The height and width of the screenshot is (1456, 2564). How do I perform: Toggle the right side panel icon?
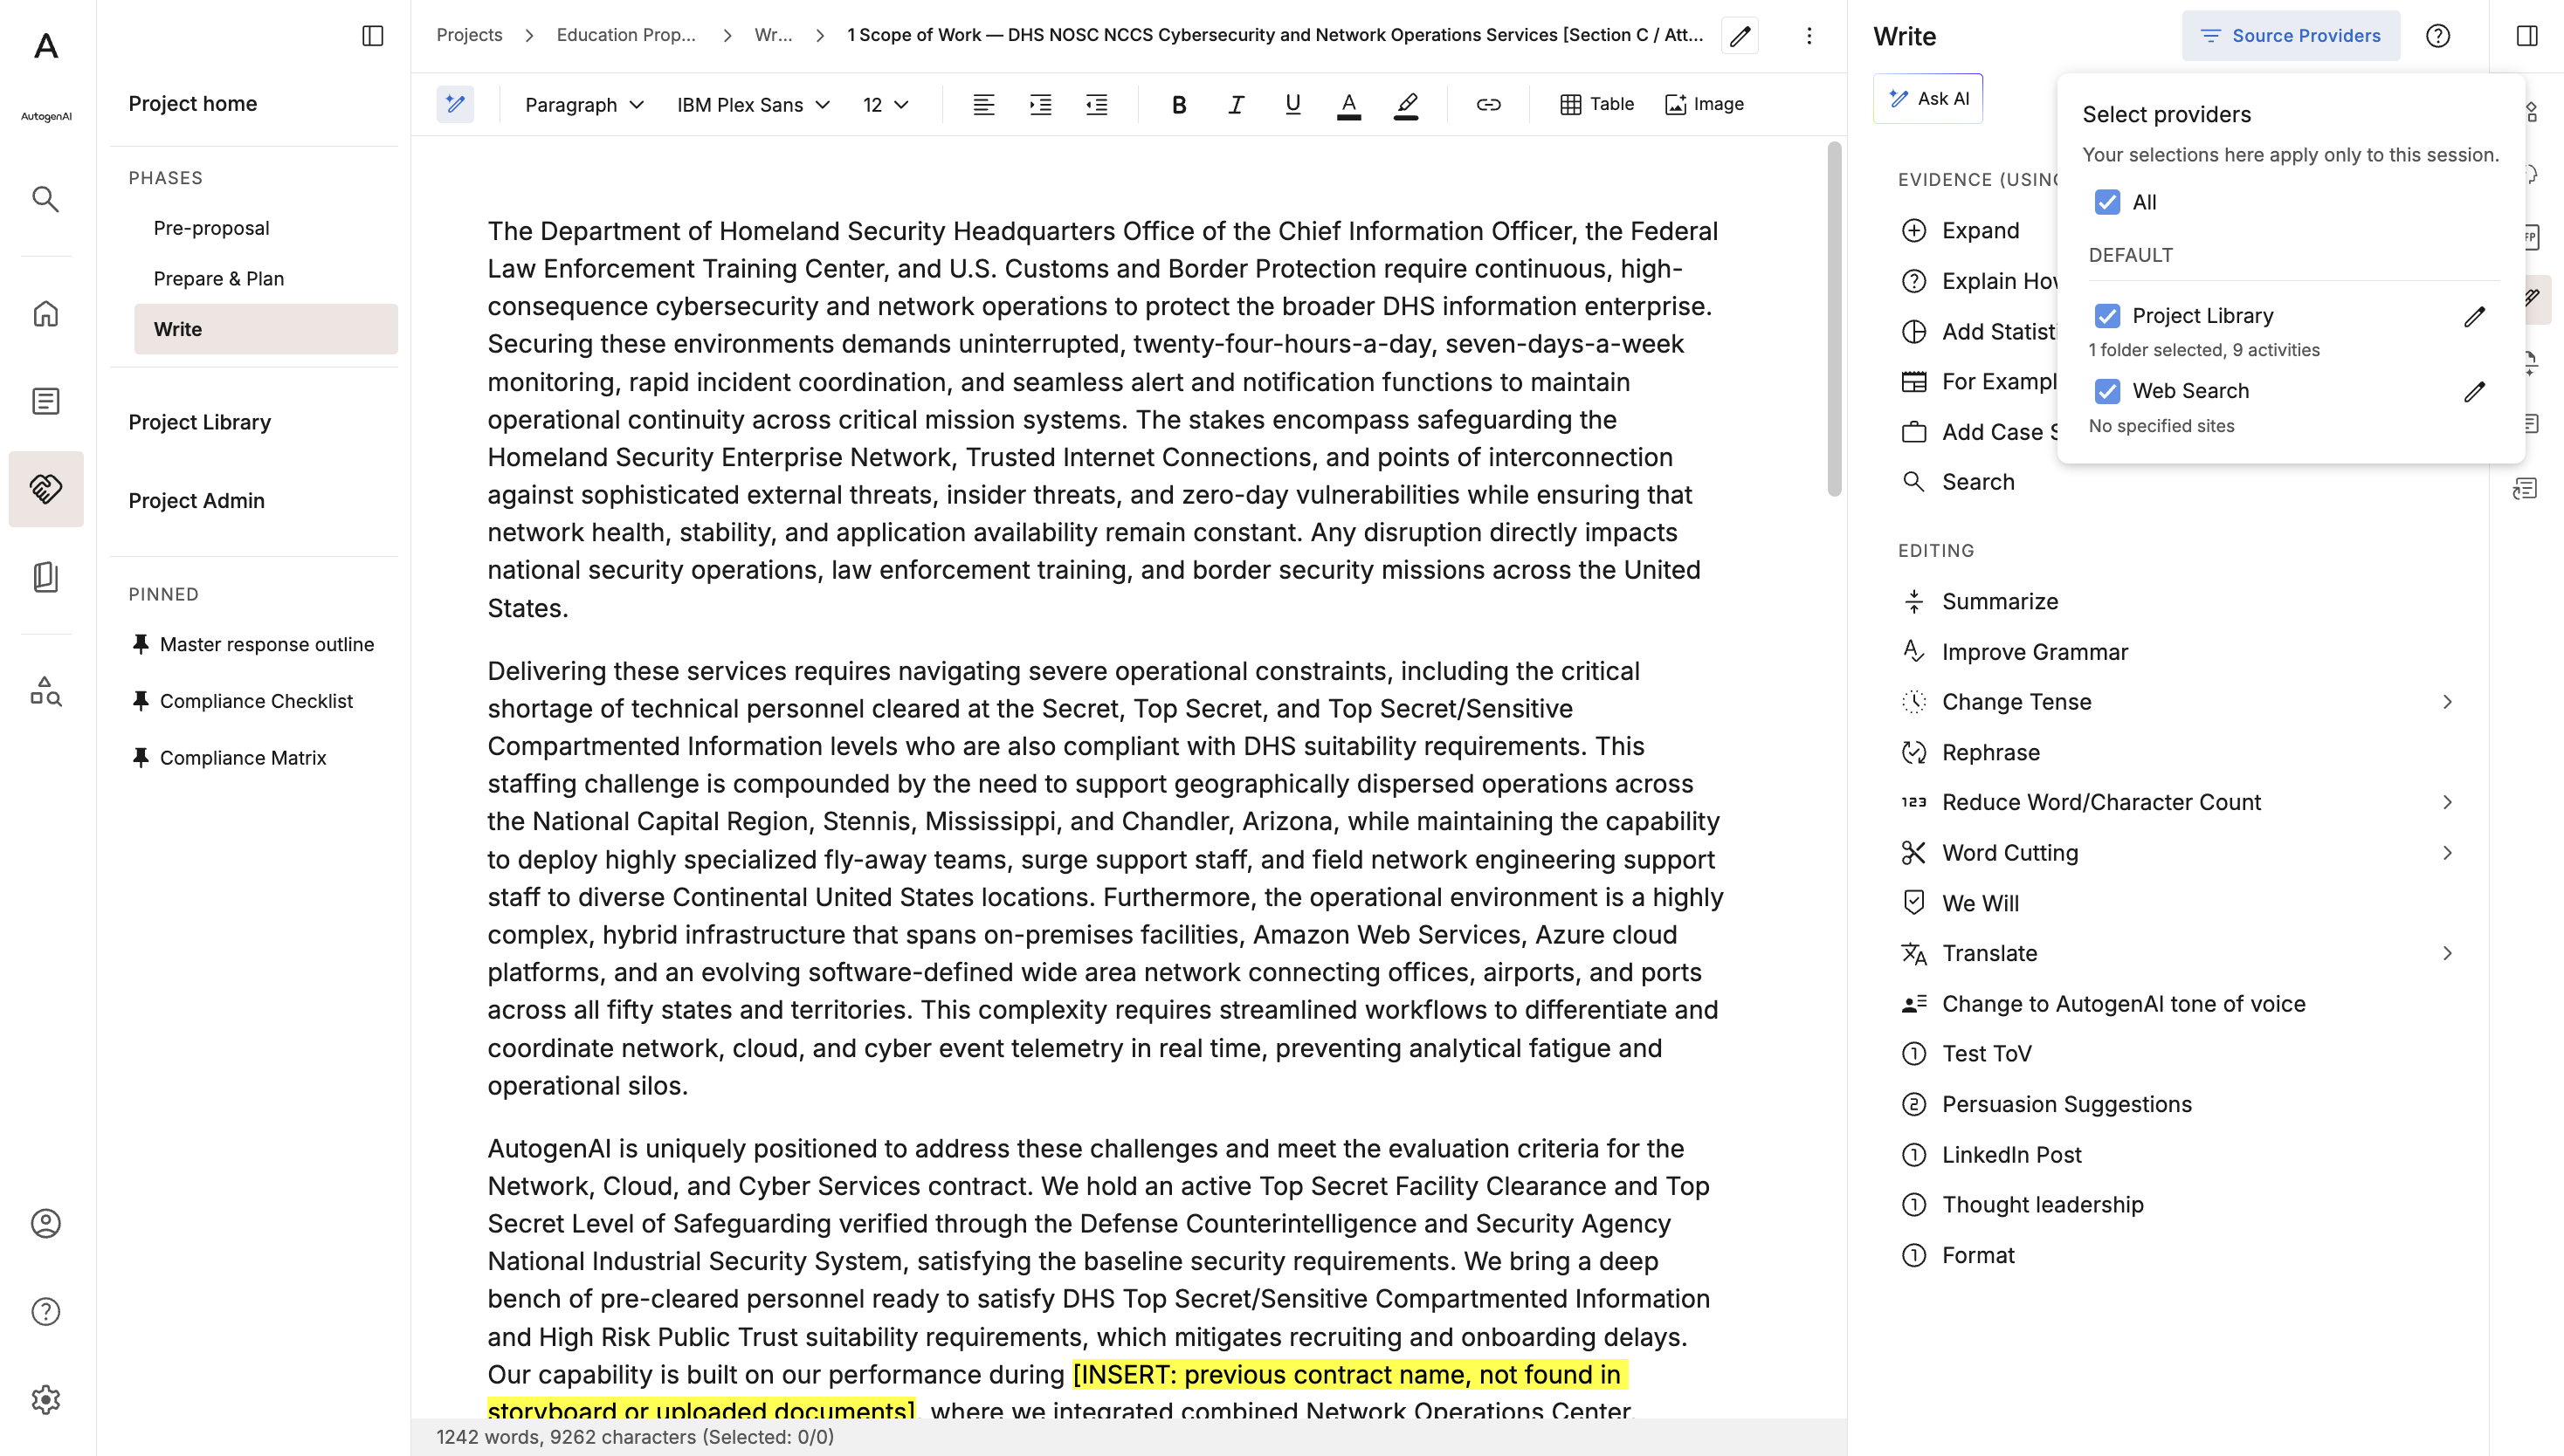coord(2526,36)
